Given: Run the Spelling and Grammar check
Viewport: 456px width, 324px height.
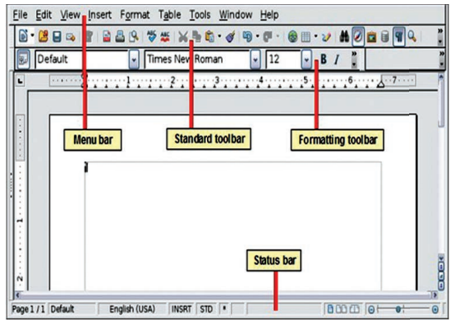Looking at the screenshot, I should (x=151, y=37).
